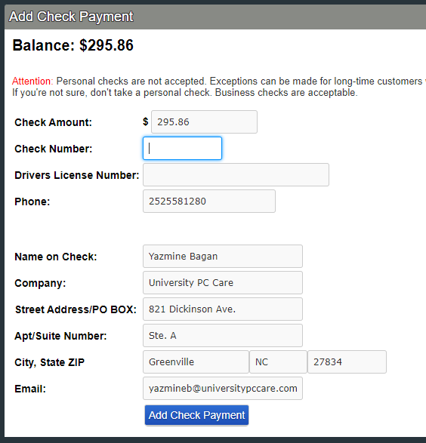Focus the Check Number text box

tap(182, 149)
